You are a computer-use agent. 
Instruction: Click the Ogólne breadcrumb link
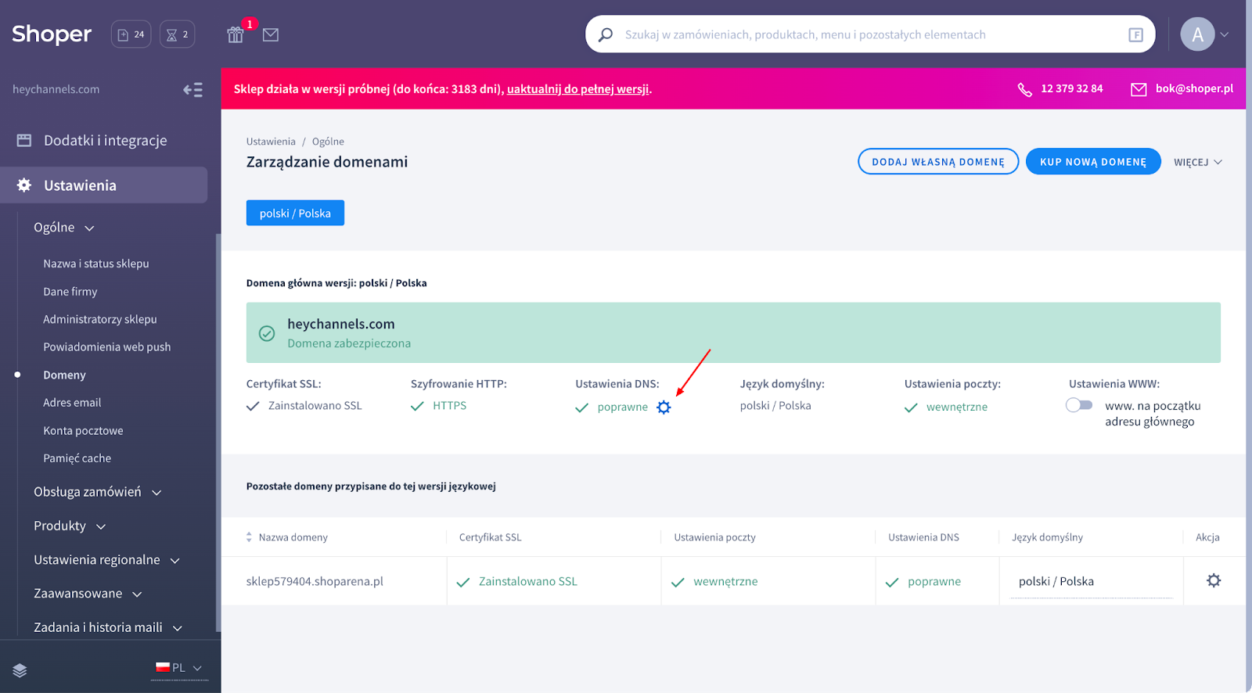pyautogui.click(x=328, y=142)
